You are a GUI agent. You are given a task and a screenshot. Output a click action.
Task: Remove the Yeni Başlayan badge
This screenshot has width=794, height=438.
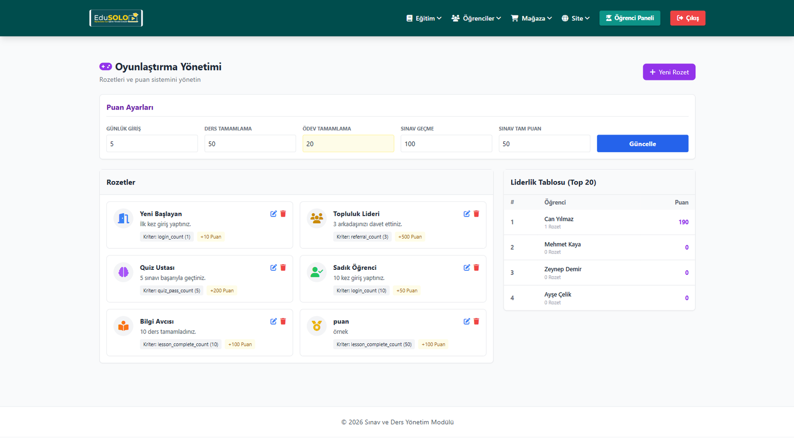(x=283, y=214)
